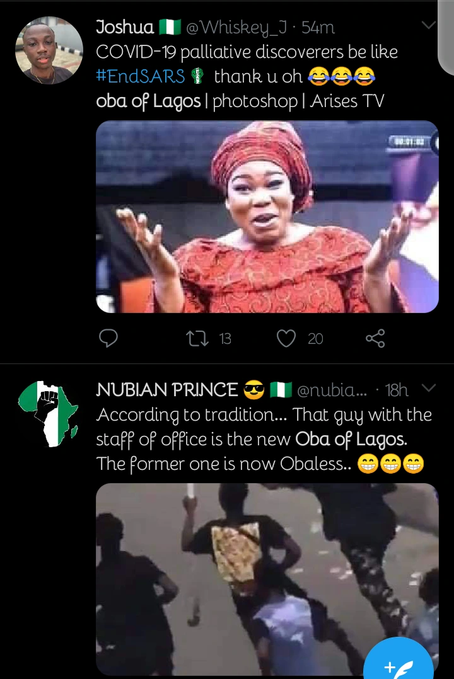Tap NUBIAN PRINCE display name

tap(166, 390)
